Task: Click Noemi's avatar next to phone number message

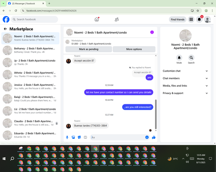Action: [68, 126]
